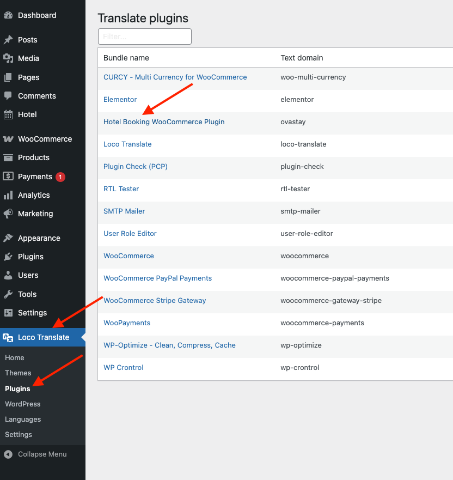Click the Marketing megaphone icon
Image resolution: width=453 pixels, height=480 pixels.
click(8, 214)
